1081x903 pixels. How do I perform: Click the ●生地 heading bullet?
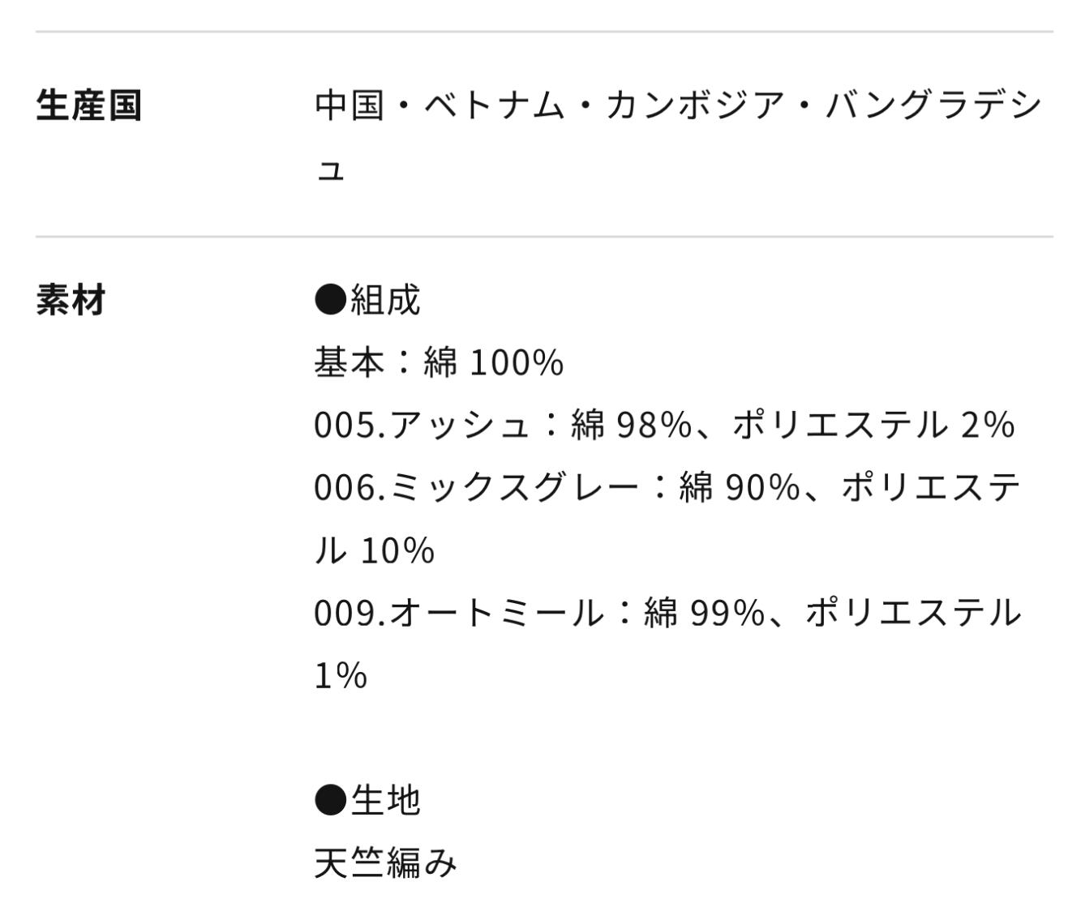tap(331, 801)
